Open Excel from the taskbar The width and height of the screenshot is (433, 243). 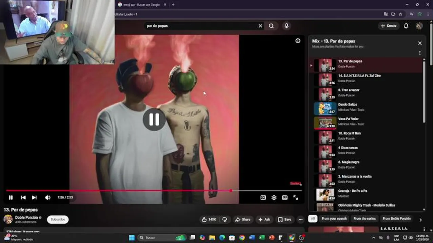262,238
